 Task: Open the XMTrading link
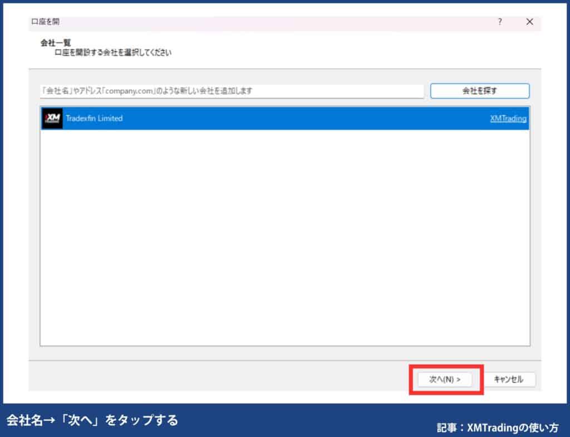tap(508, 118)
